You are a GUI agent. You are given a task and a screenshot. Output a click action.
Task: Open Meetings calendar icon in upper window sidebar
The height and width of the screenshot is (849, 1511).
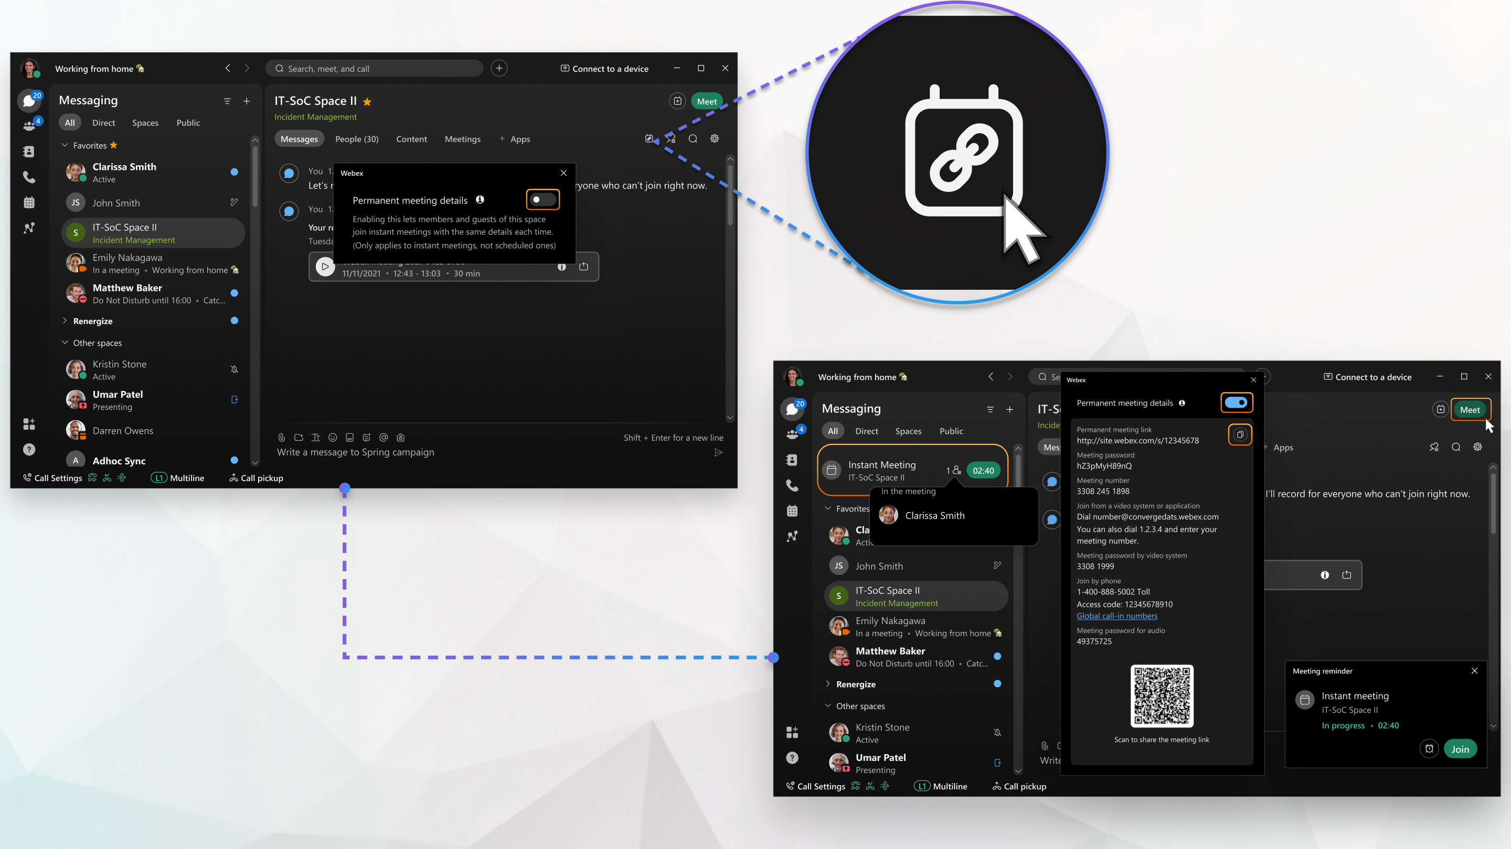tap(29, 203)
